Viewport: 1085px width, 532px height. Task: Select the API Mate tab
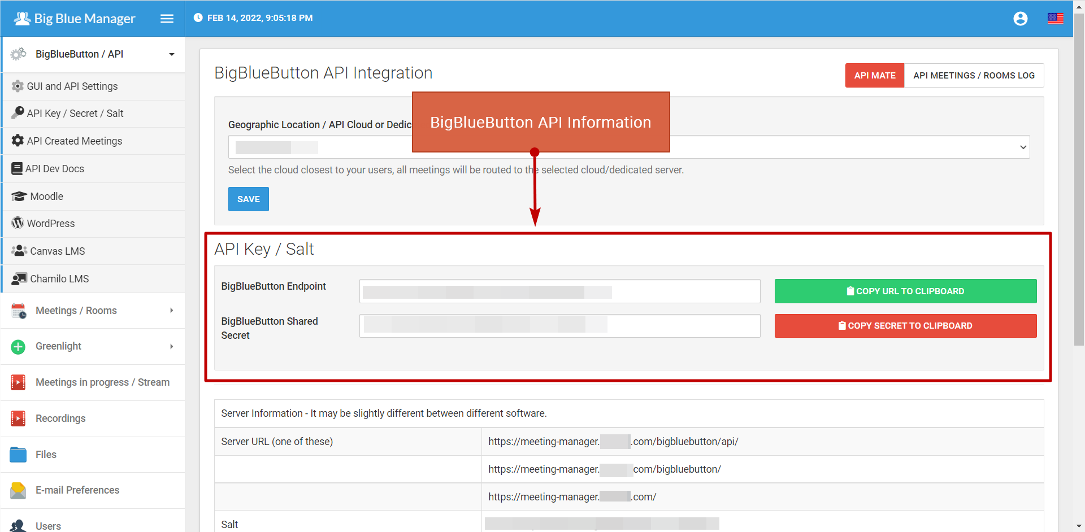click(x=874, y=76)
